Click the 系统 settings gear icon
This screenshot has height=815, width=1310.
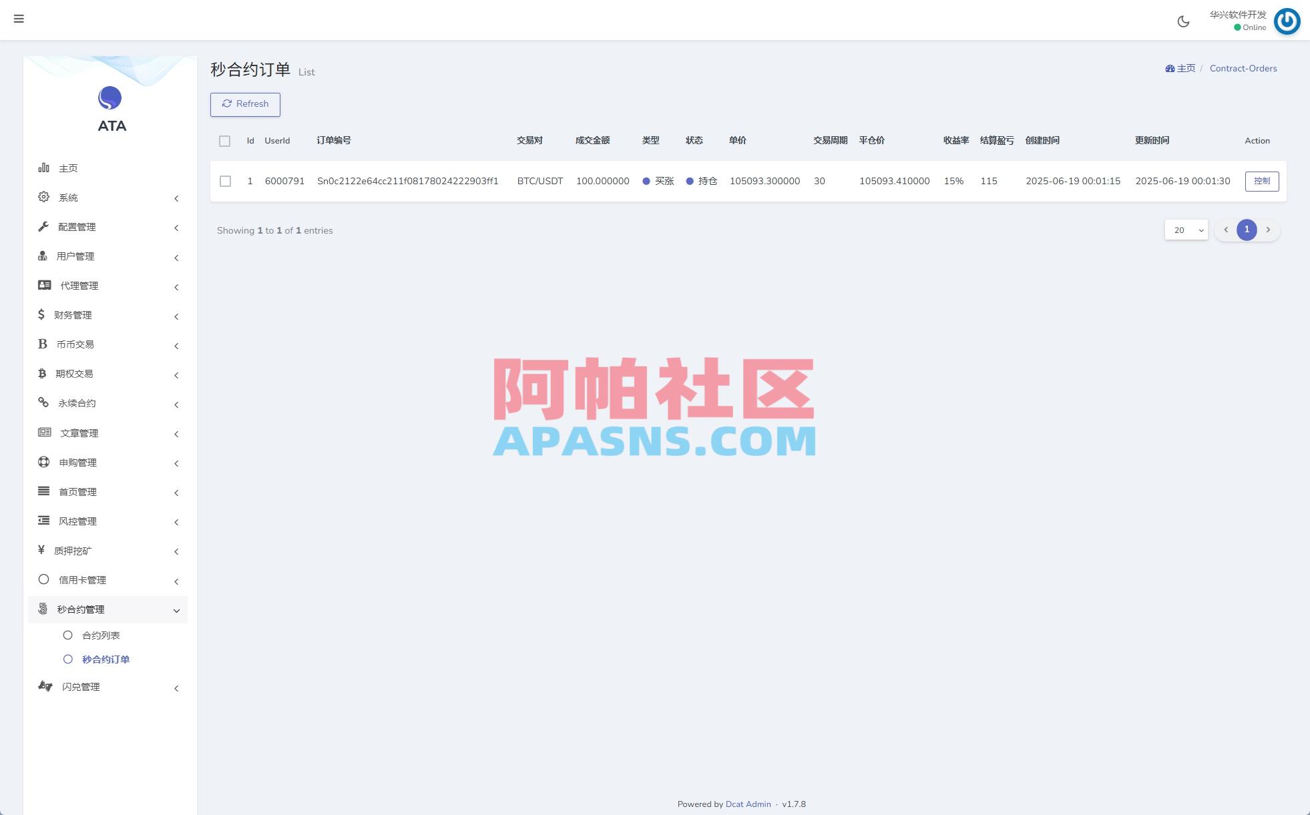(43, 197)
